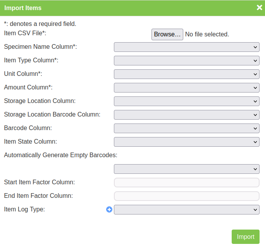Open Automatically Generate Empty Barcodes dropdown
Viewport: 265px width, 247px height.
pyautogui.click(x=186, y=169)
